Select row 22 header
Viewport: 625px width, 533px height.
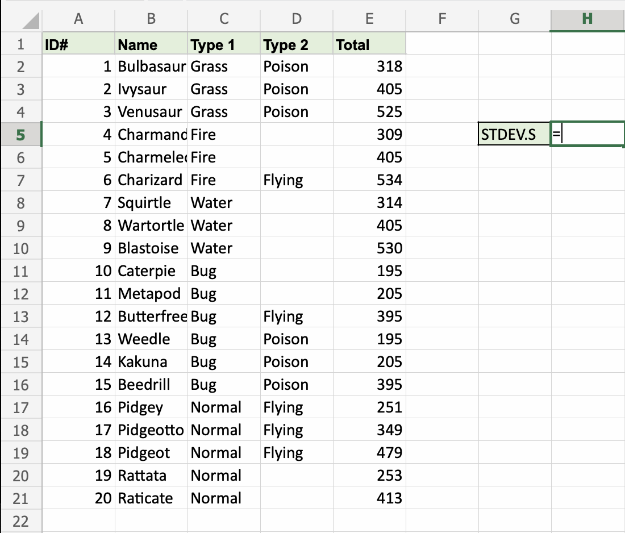(21, 521)
